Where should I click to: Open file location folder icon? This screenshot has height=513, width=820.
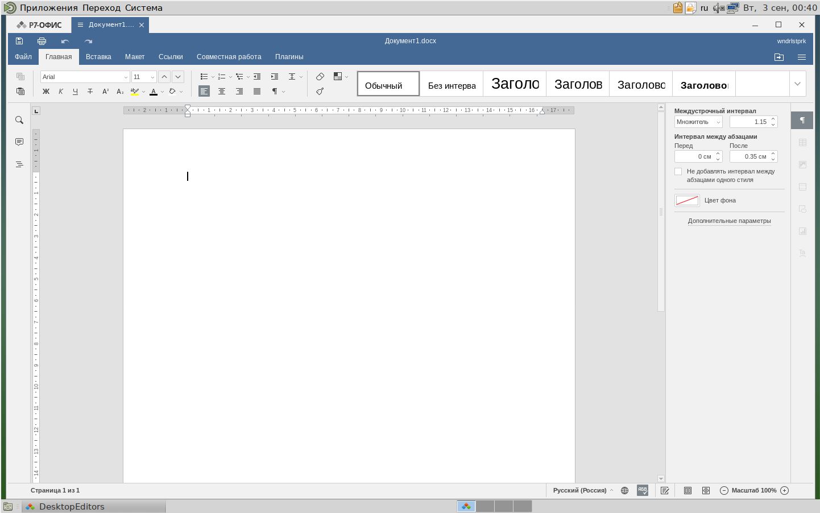click(x=779, y=57)
